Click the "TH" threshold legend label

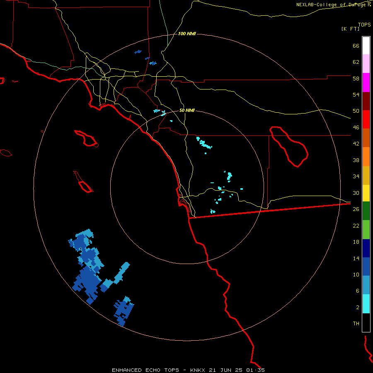point(356,323)
